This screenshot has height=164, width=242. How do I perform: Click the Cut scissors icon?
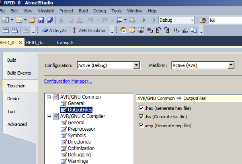[61, 20]
